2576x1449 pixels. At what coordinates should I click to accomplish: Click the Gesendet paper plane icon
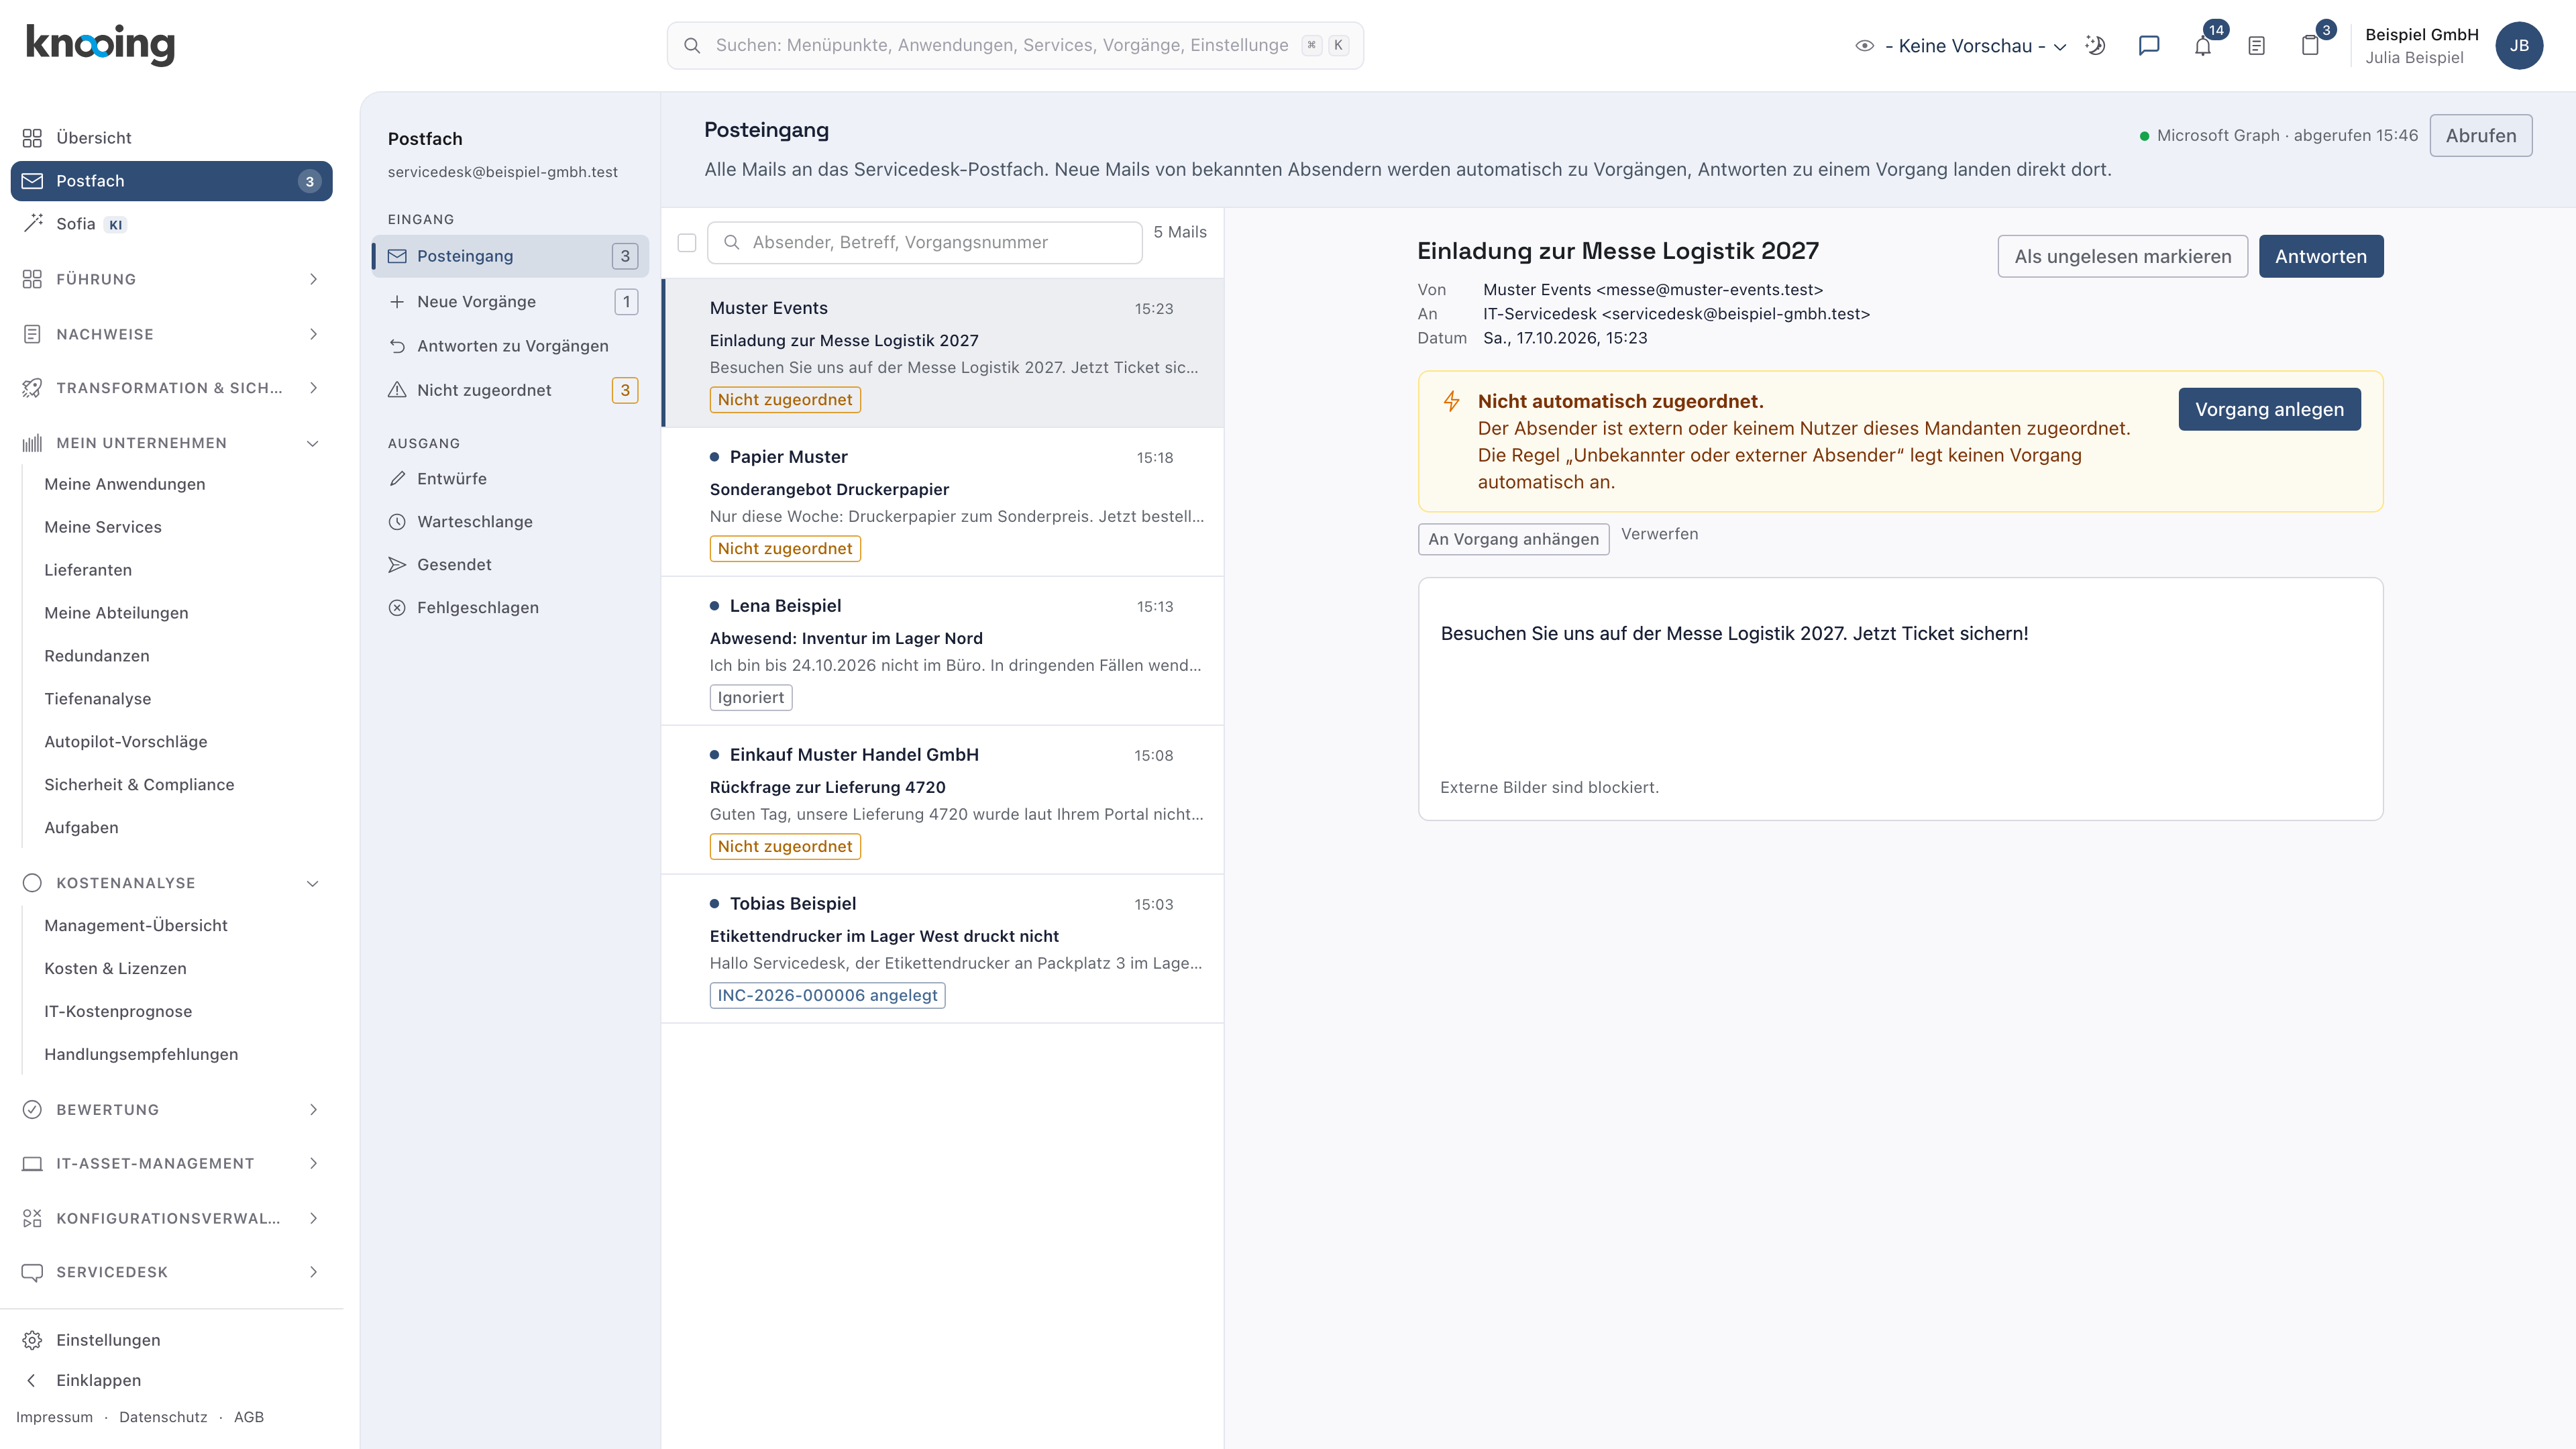pyautogui.click(x=397, y=565)
